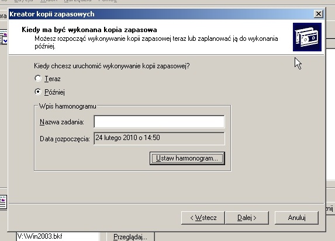This screenshot has height=241, width=335.
Task: Cancel the wizard with Anuluj
Action: (296, 218)
